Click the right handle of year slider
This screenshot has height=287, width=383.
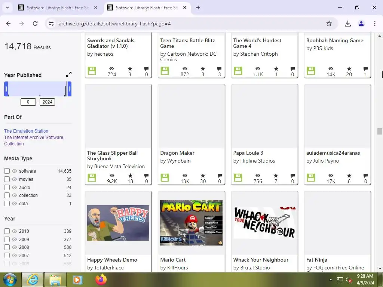[69, 89]
